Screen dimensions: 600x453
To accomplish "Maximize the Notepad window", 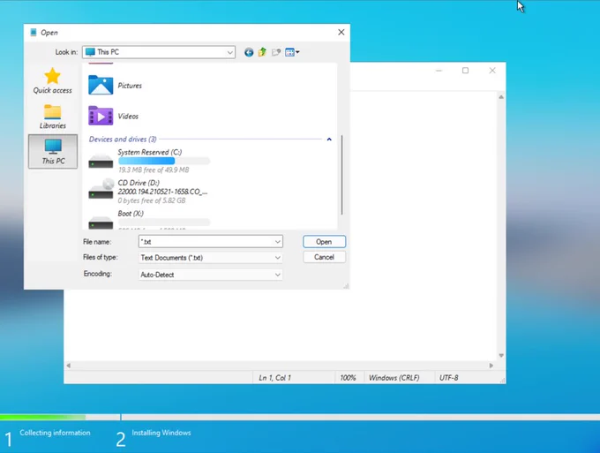I will click(465, 71).
